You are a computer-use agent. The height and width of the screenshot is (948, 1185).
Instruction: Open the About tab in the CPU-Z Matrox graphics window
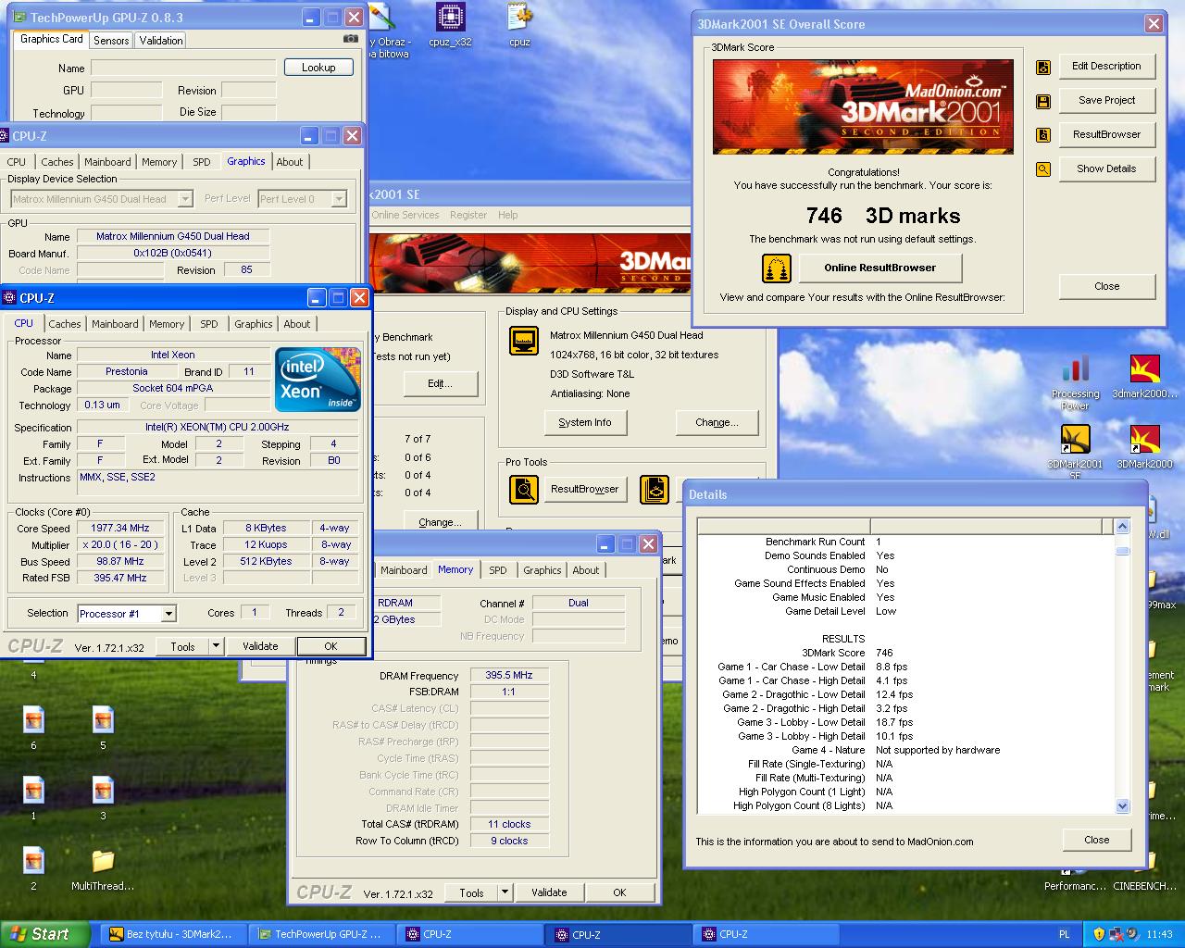coord(290,162)
